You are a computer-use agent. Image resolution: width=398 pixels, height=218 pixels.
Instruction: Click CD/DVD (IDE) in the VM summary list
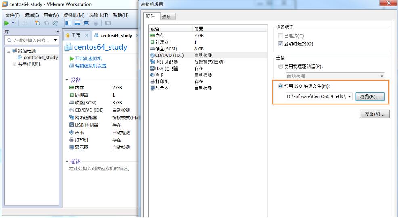pos(89,110)
